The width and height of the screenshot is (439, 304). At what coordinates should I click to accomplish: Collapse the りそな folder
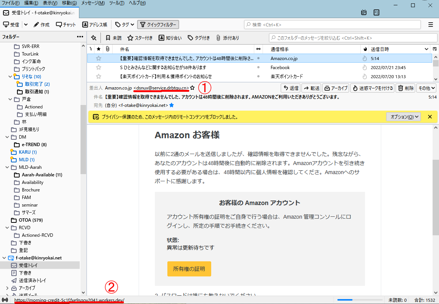[x=10, y=76]
